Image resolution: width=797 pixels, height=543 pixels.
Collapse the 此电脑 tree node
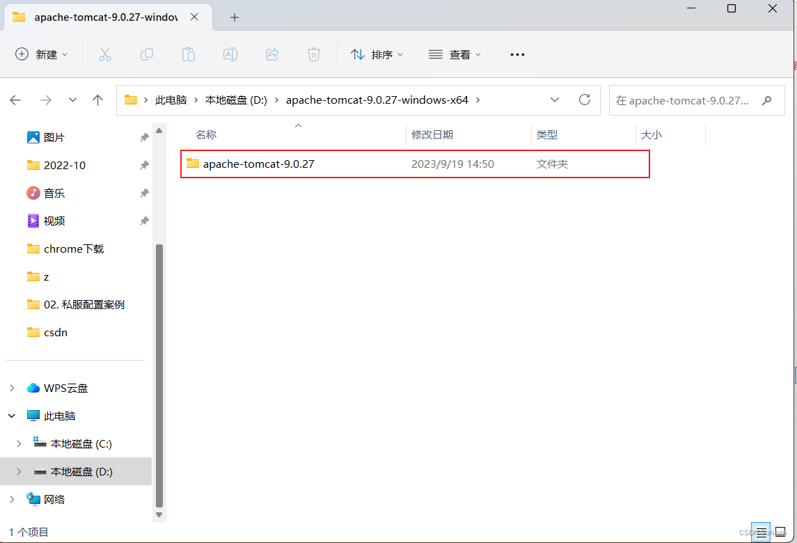pyautogui.click(x=12, y=416)
